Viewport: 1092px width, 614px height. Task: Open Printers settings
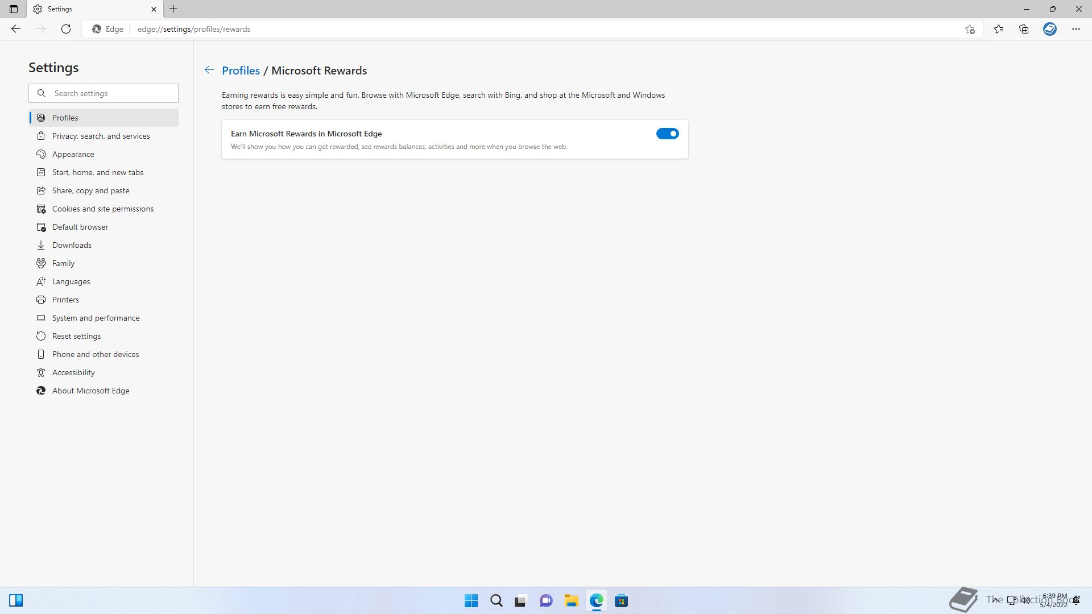[104, 300]
